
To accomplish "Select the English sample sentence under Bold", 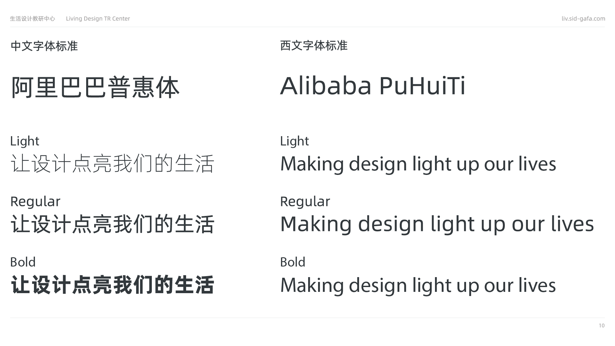I will tap(418, 285).
